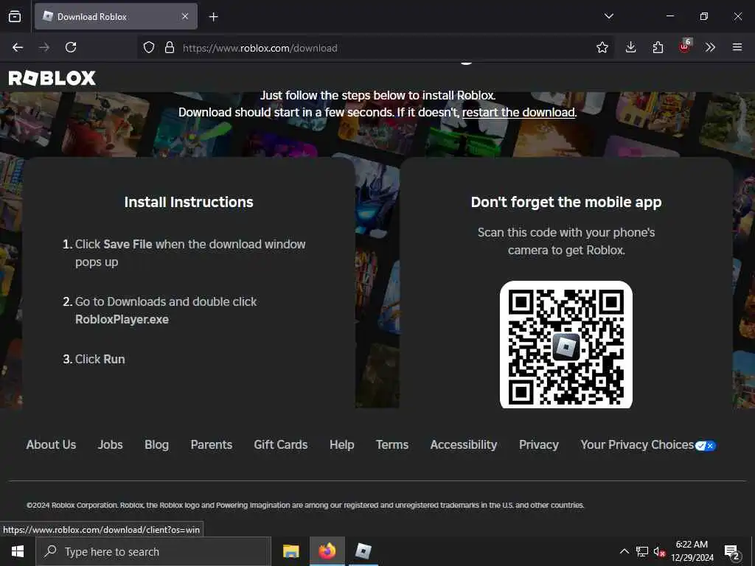755x566 pixels.
Task: Click the Install Instructions heading
Action: pos(189,202)
